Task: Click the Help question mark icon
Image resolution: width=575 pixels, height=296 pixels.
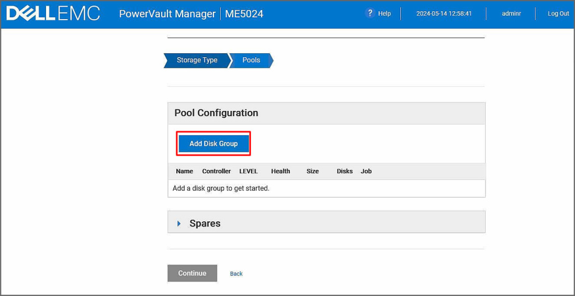Action: click(369, 13)
